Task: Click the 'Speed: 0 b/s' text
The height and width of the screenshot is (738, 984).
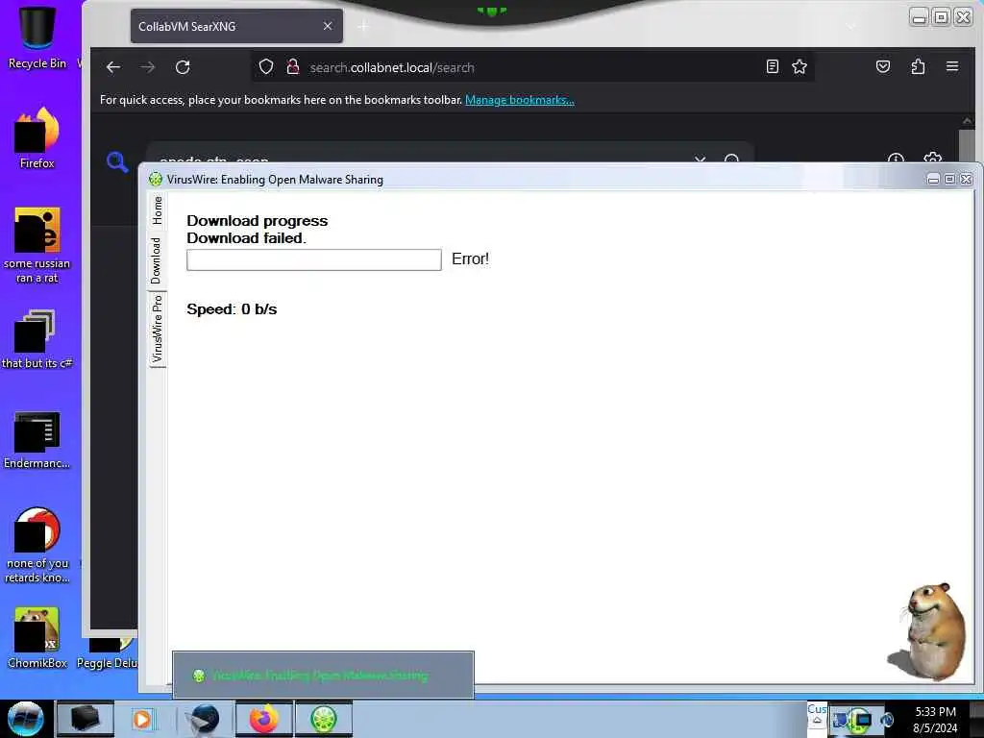Action: tap(232, 309)
